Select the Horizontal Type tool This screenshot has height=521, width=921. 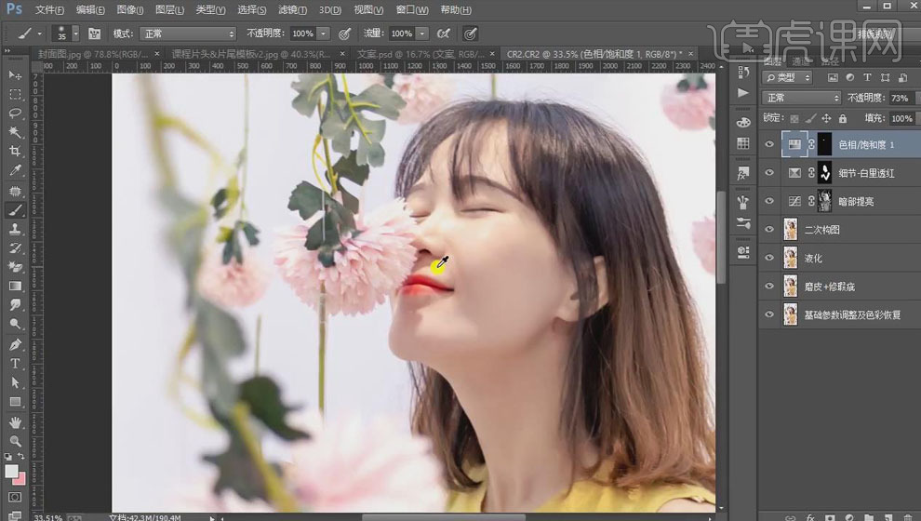pos(15,363)
